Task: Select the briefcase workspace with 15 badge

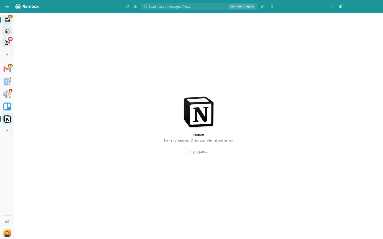Action: (7, 20)
